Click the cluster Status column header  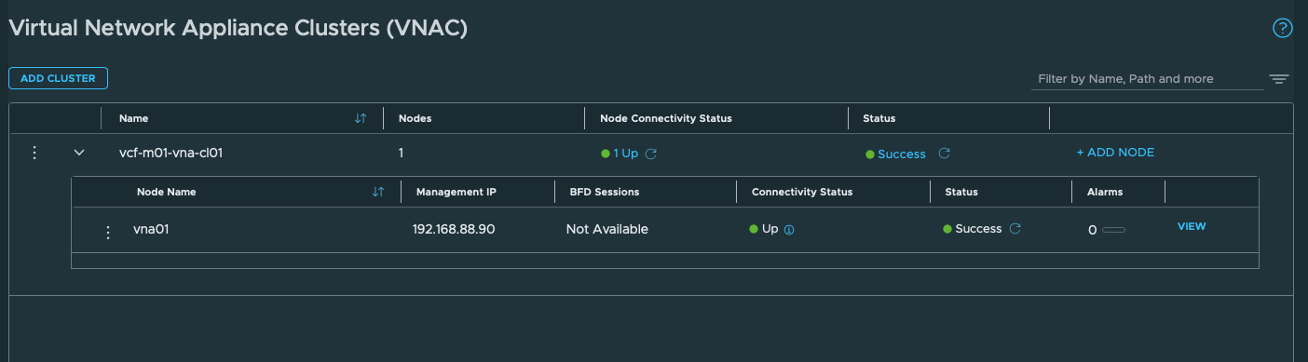pyautogui.click(x=879, y=118)
